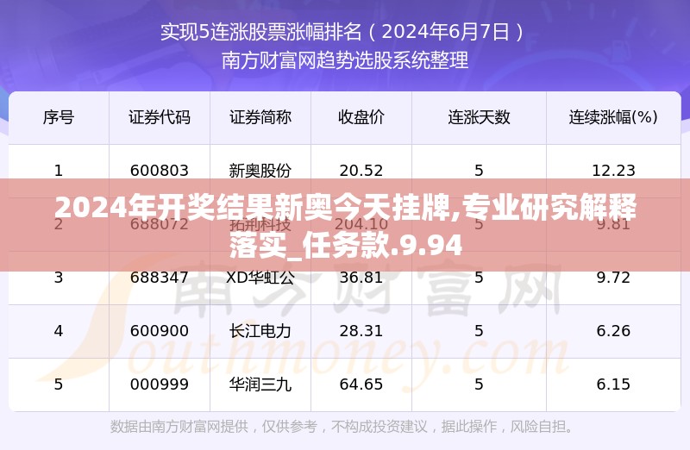The height and width of the screenshot is (450, 690).
Task: Select the 收盘价 column header
Action: tap(361, 117)
